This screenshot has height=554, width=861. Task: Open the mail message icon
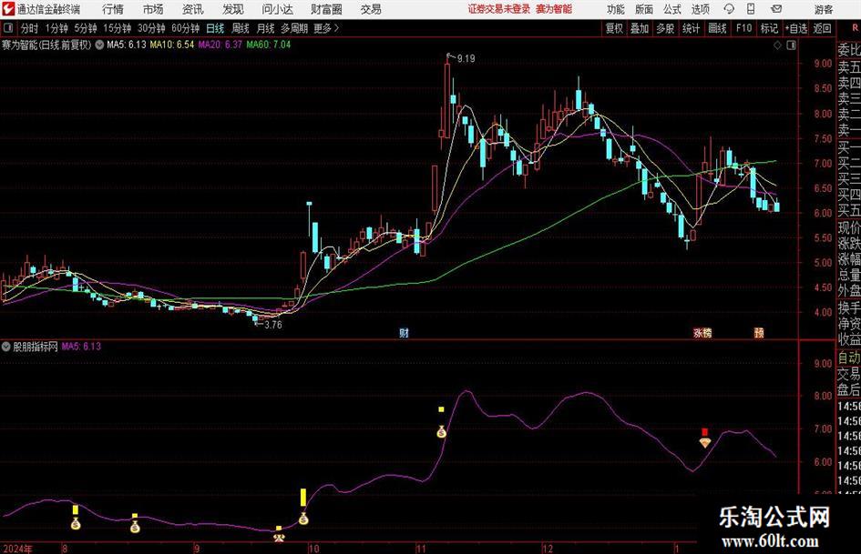click(776, 9)
